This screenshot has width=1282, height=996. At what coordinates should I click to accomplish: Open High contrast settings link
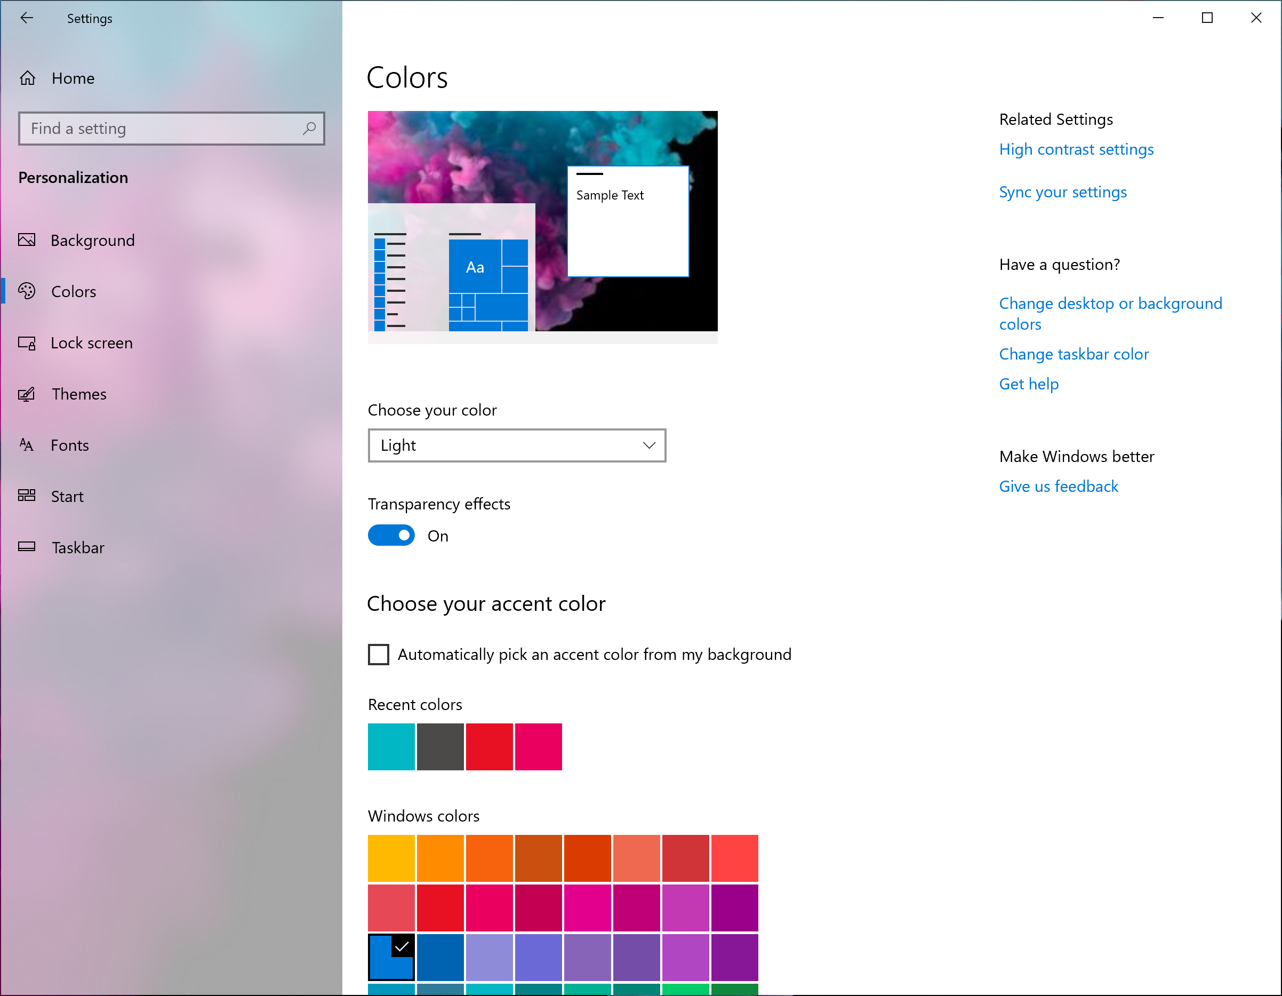click(x=1077, y=149)
